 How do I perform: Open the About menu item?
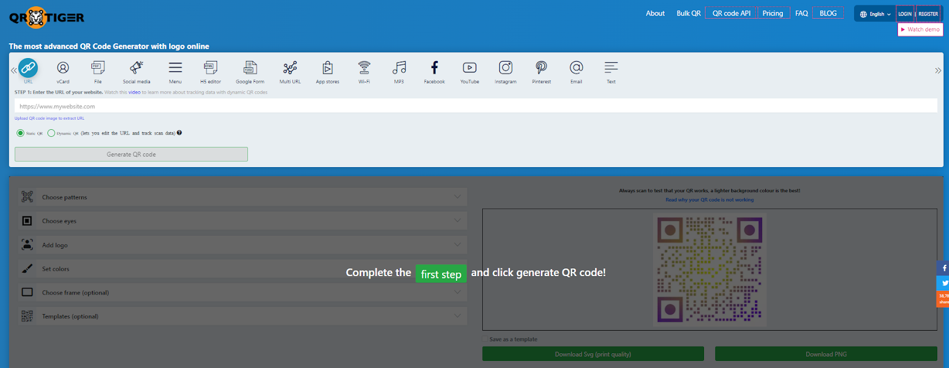(655, 14)
